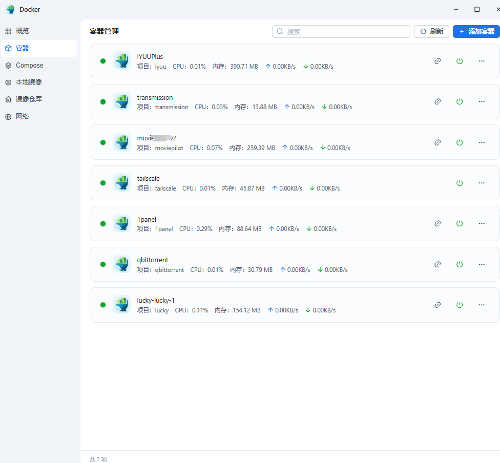500x463 pixels.
Task: Click the tailscale container app icon
Action: 122,182
